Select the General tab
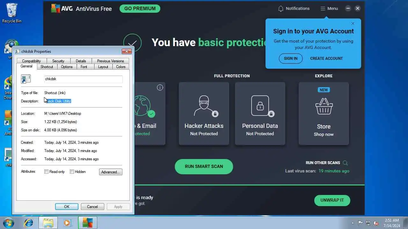Screen dimensions: 408x229 pos(26,66)
